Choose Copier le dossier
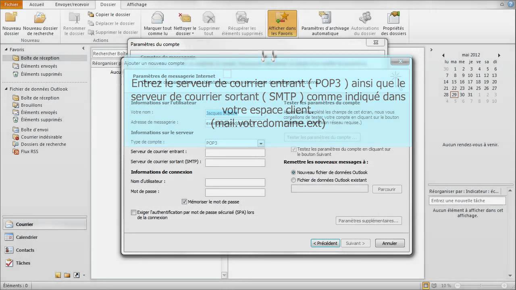The image size is (516, 290). [109, 14]
